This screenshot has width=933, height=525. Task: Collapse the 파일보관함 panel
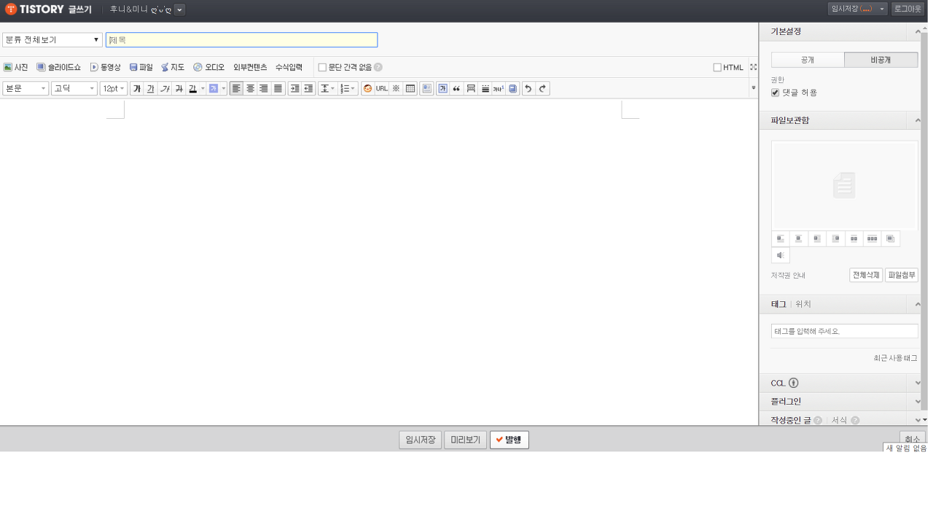point(918,120)
